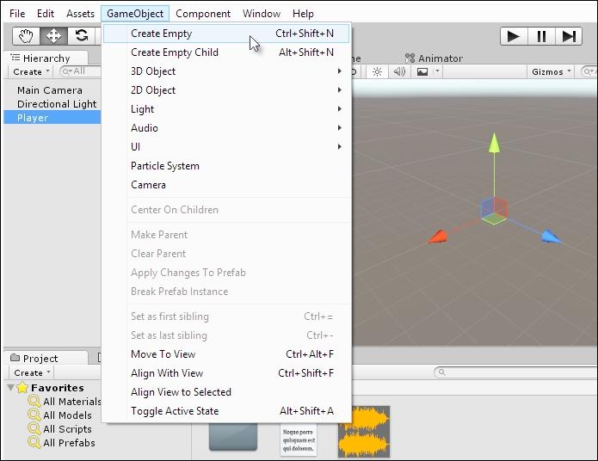Pause the game with Pause button
Image resolution: width=598 pixels, height=461 pixels.
541,36
